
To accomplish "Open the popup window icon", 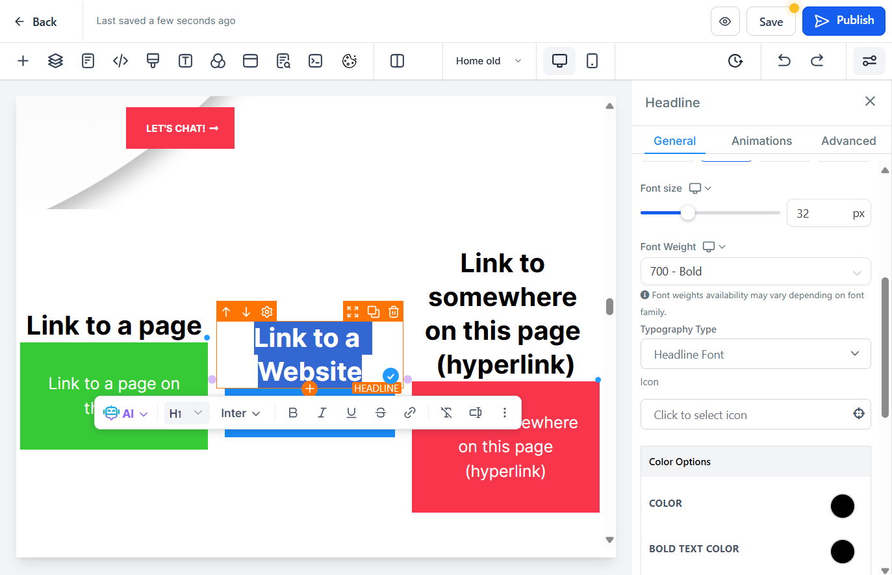I will click(x=250, y=61).
